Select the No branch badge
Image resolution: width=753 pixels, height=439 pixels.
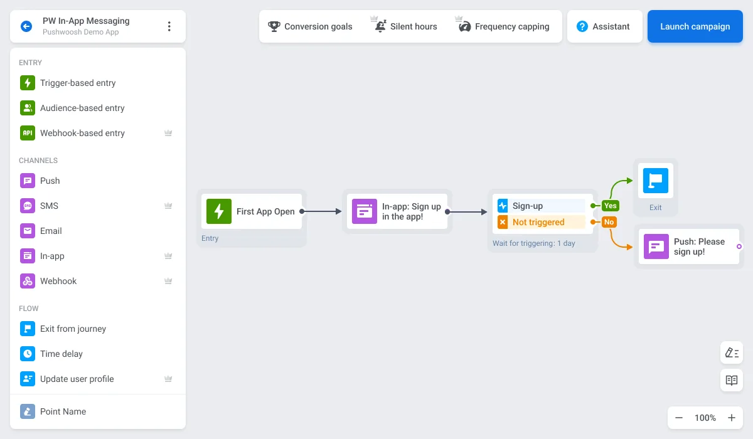tap(609, 221)
